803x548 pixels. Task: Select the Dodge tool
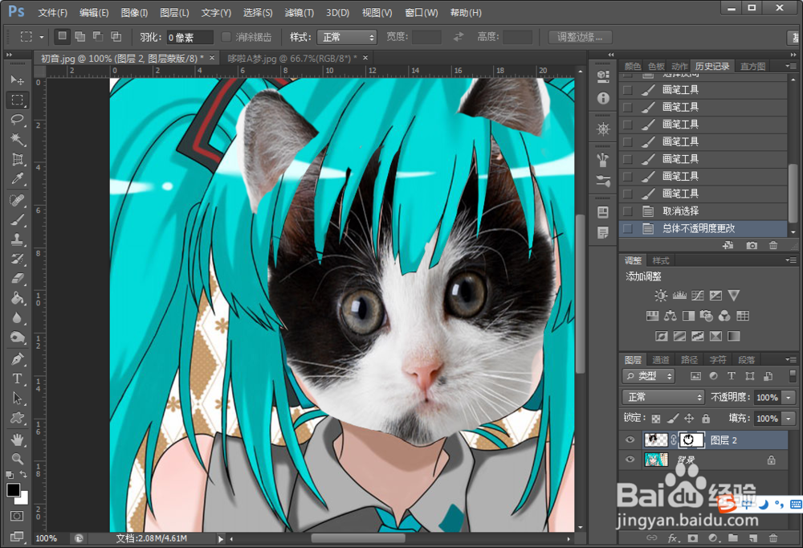point(17,337)
